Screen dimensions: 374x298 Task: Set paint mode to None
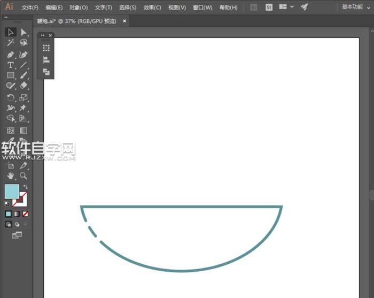(25, 213)
